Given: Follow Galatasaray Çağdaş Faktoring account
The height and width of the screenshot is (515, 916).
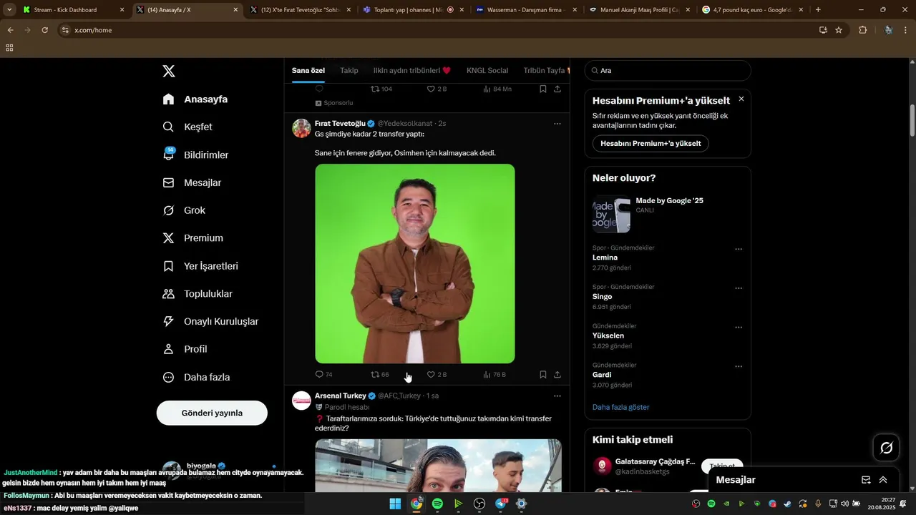Looking at the screenshot, I should 722,466.
